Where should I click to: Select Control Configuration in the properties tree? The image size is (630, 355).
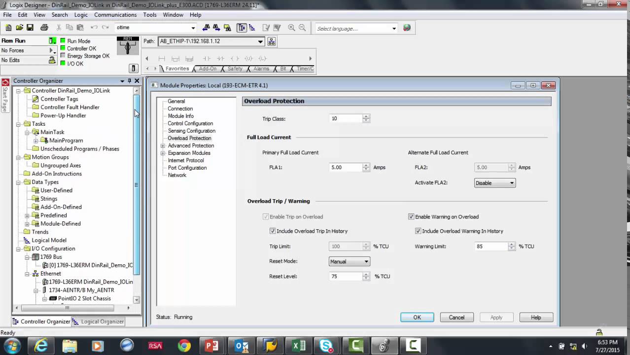[190, 123]
